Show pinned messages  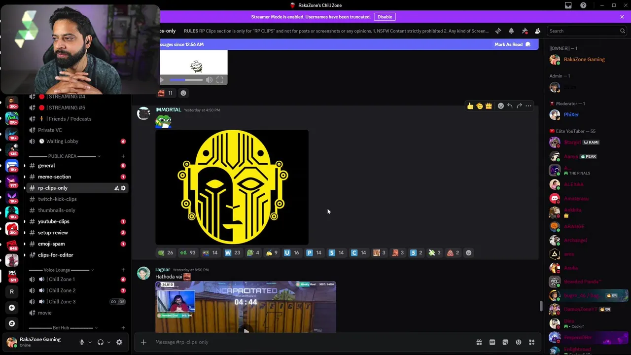coord(525,31)
